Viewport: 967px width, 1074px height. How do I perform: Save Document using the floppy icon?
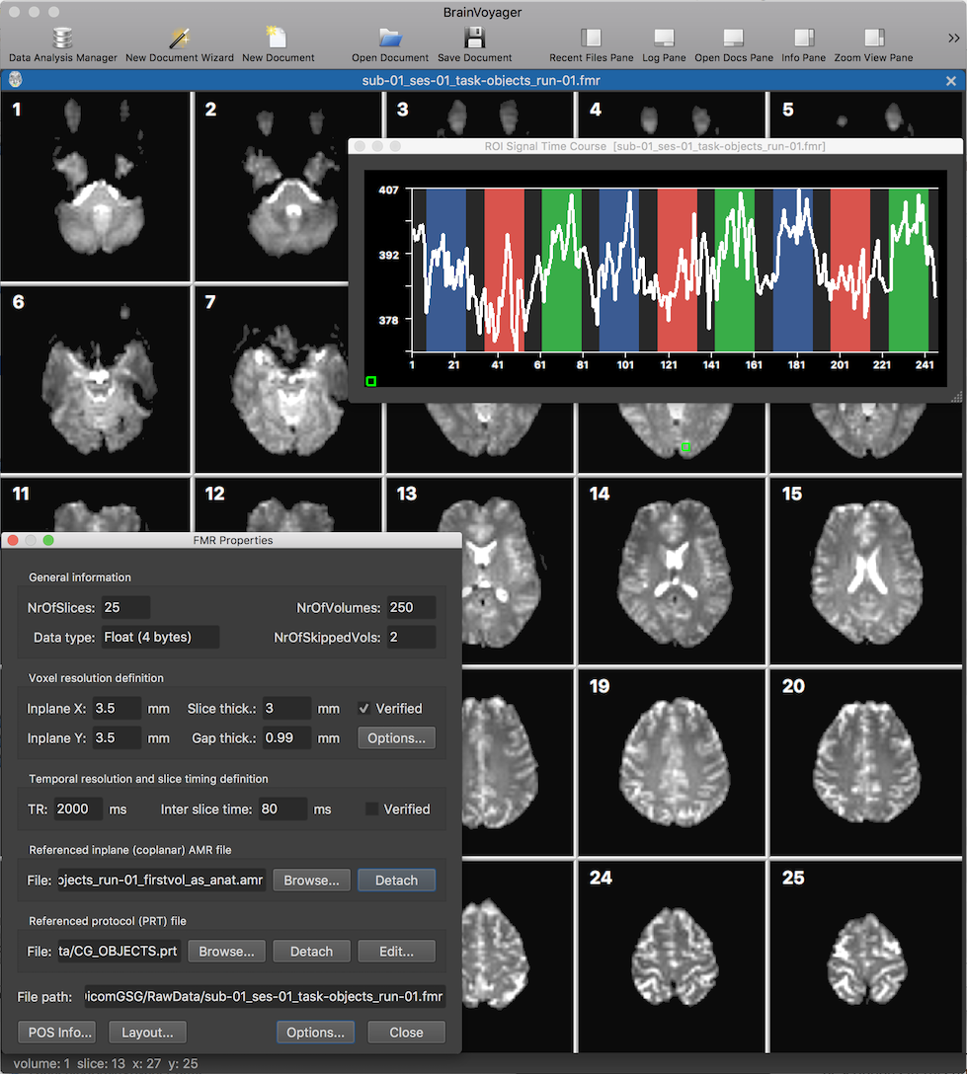click(x=474, y=38)
